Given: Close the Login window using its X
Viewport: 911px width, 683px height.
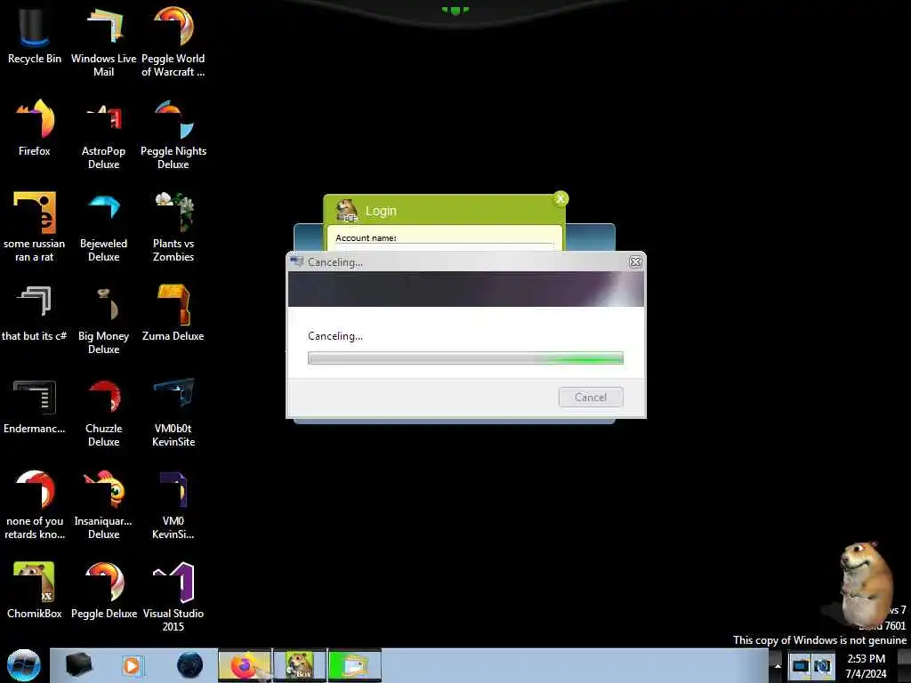Looking at the screenshot, I should coord(560,198).
